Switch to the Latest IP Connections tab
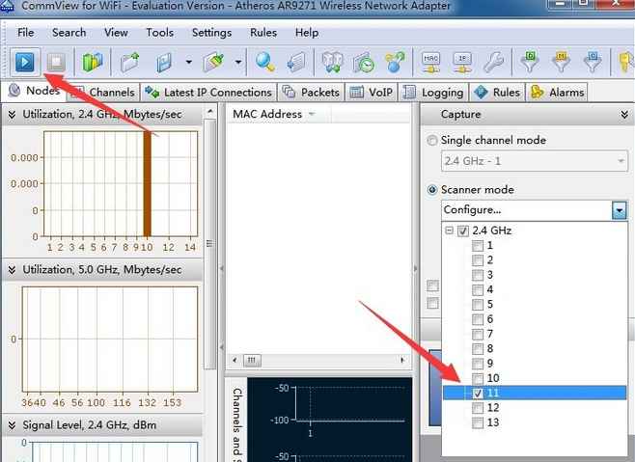The height and width of the screenshot is (462, 635). (x=208, y=93)
